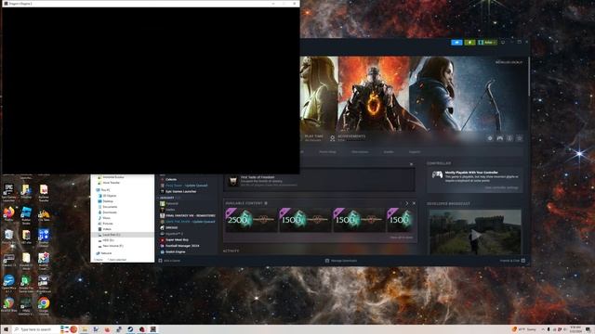Screen dimensions: 595x334
Task: Open the Support tab
Action: click(x=415, y=152)
